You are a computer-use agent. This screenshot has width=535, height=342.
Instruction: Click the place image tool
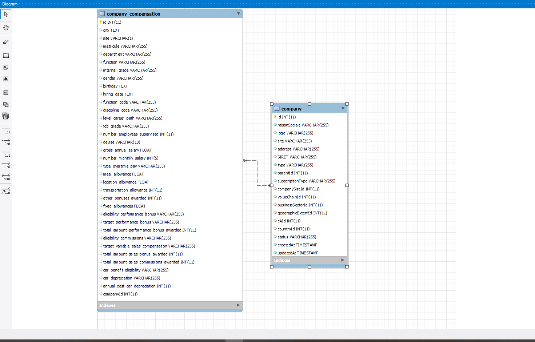pos(6,79)
